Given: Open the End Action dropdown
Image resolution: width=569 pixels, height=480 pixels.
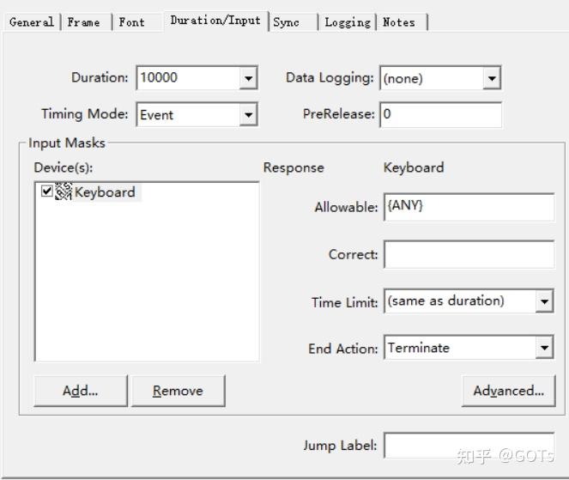Looking at the screenshot, I should pyautogui.click(x=544, y=348).
